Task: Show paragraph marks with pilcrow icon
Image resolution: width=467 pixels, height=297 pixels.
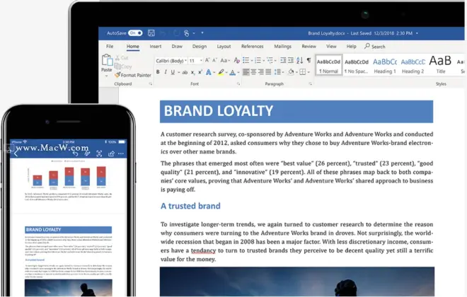Action: [x=309, y=60]
